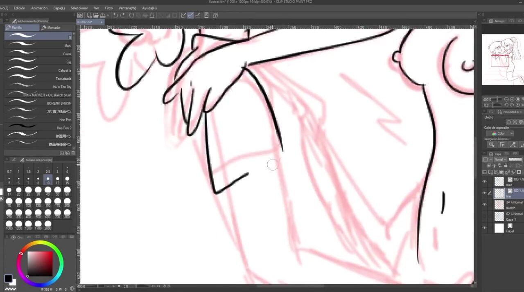Click the Redo arrow in the command bar
This screenshot has width=524, height=292.
(122, 16)
